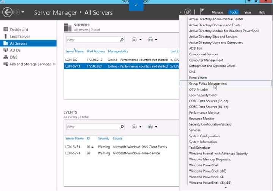Sort servers by the Manageability column
The width and height of the screenshot is (273, 191).
(x=118, y=51)
